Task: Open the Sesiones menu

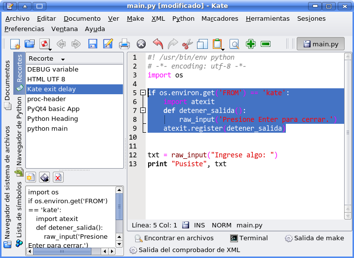Action: point(312,18)
